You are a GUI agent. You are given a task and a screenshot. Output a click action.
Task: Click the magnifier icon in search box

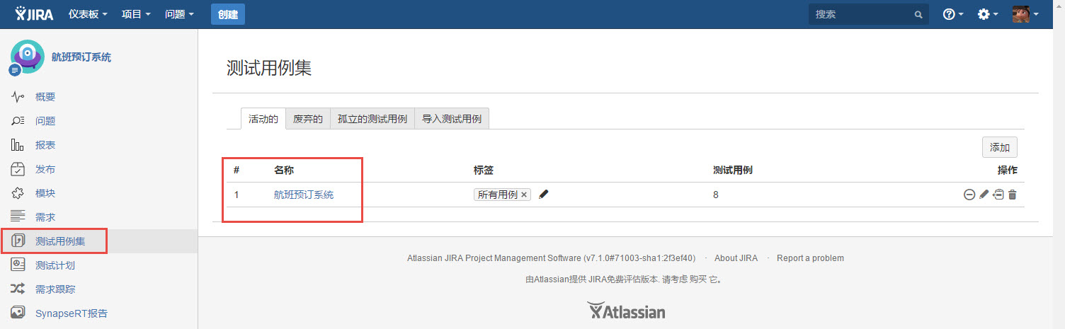[918, 14]
